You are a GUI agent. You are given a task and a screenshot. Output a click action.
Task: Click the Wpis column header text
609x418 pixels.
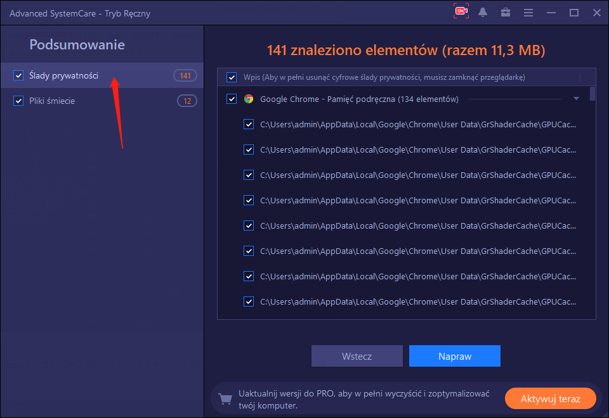tap(384, 77)
